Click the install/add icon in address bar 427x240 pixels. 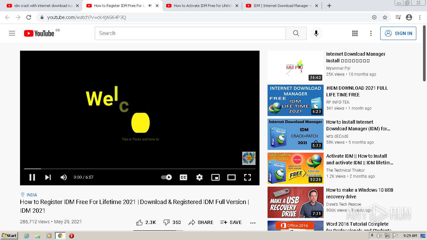coord(374,17)
